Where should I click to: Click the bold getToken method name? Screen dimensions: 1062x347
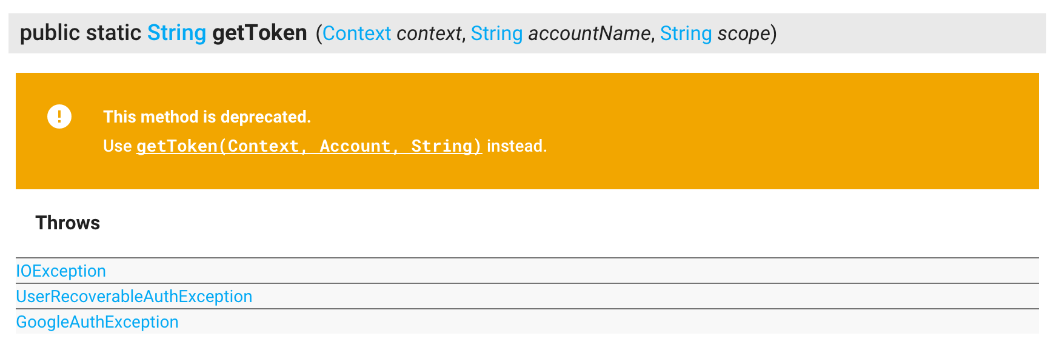point(259,33)
